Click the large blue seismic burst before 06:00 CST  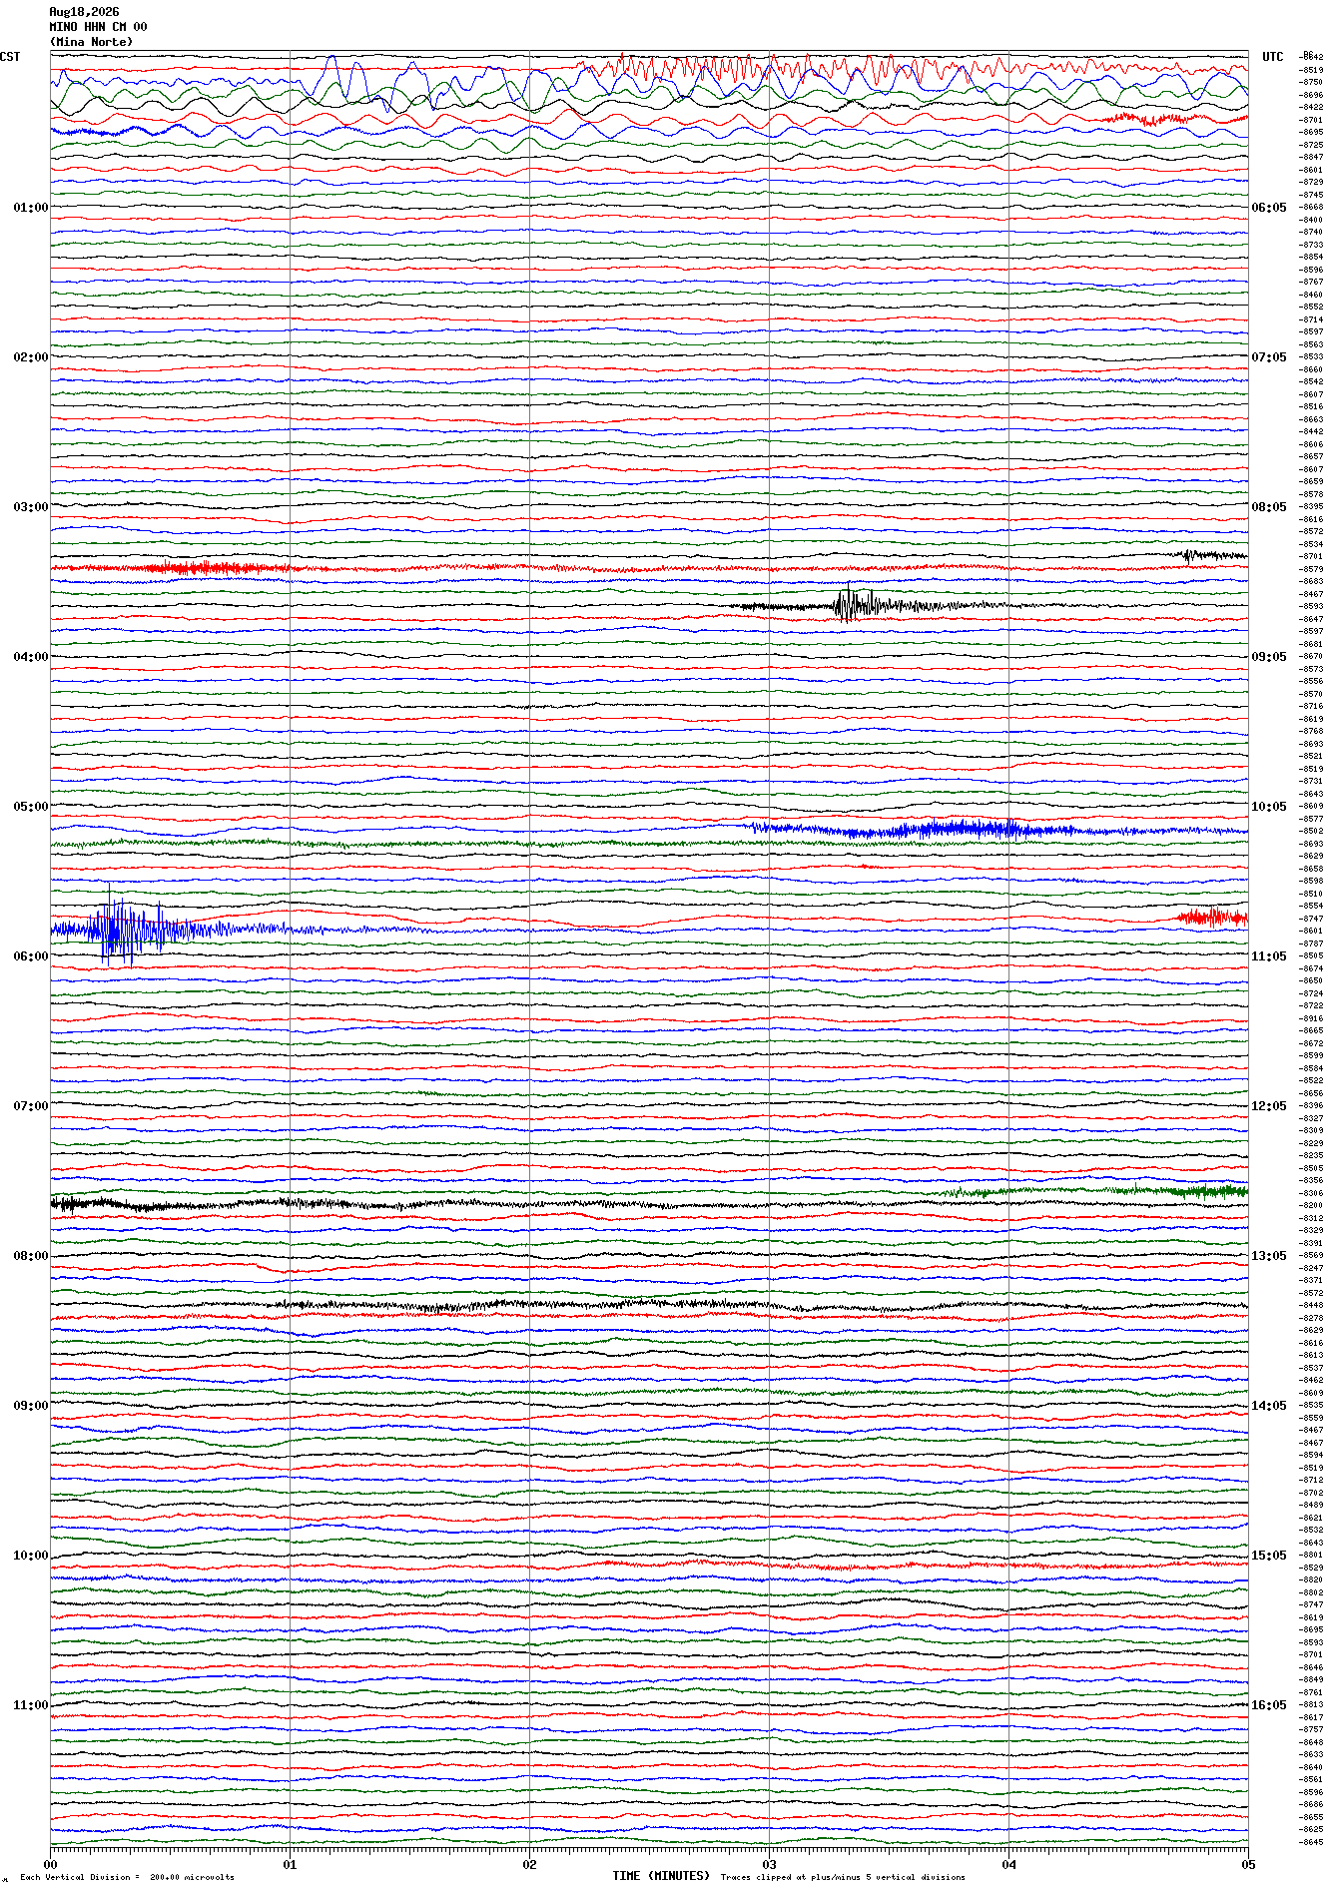[125, 929]
